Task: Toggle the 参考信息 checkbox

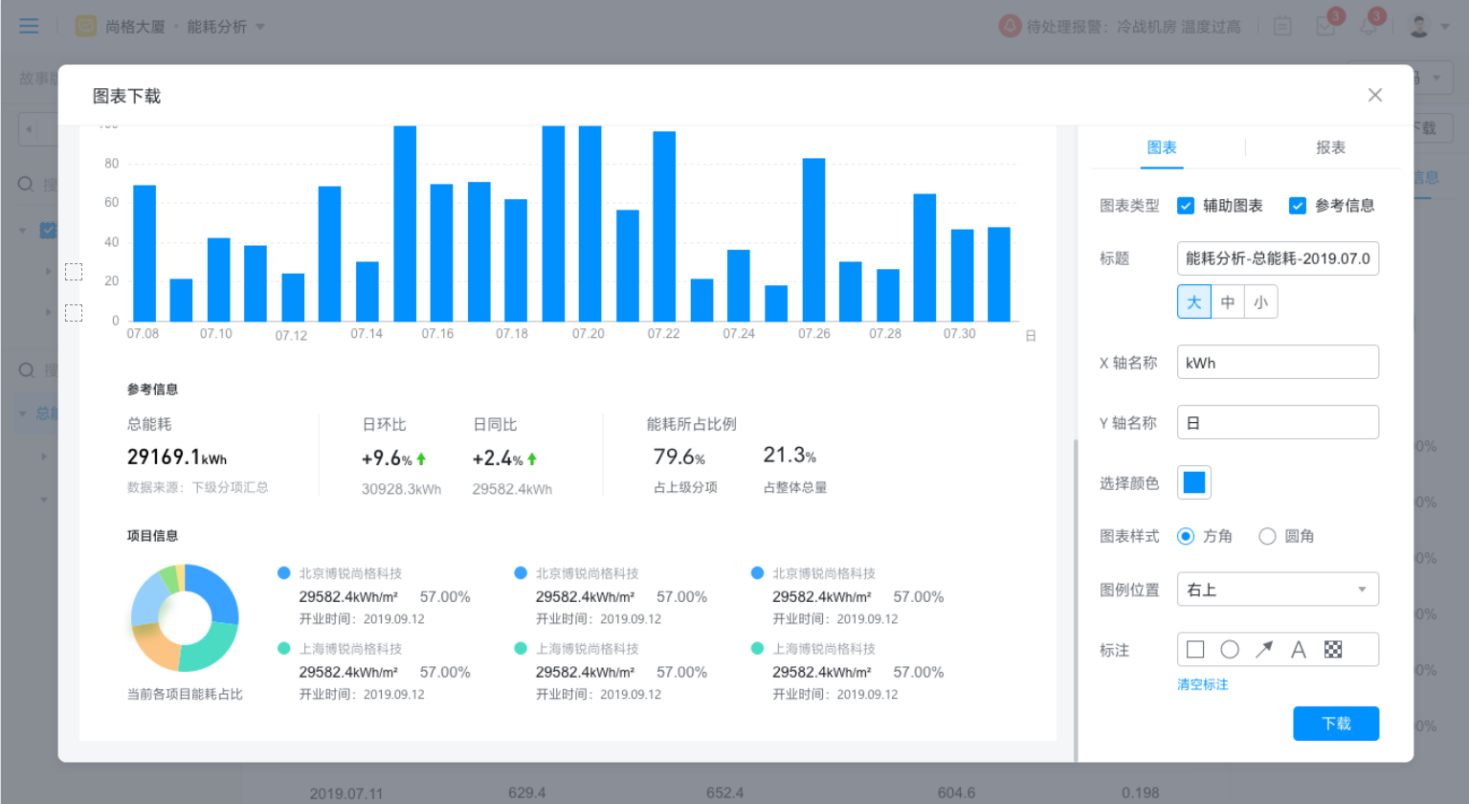Action: (x=1298, y=206)
